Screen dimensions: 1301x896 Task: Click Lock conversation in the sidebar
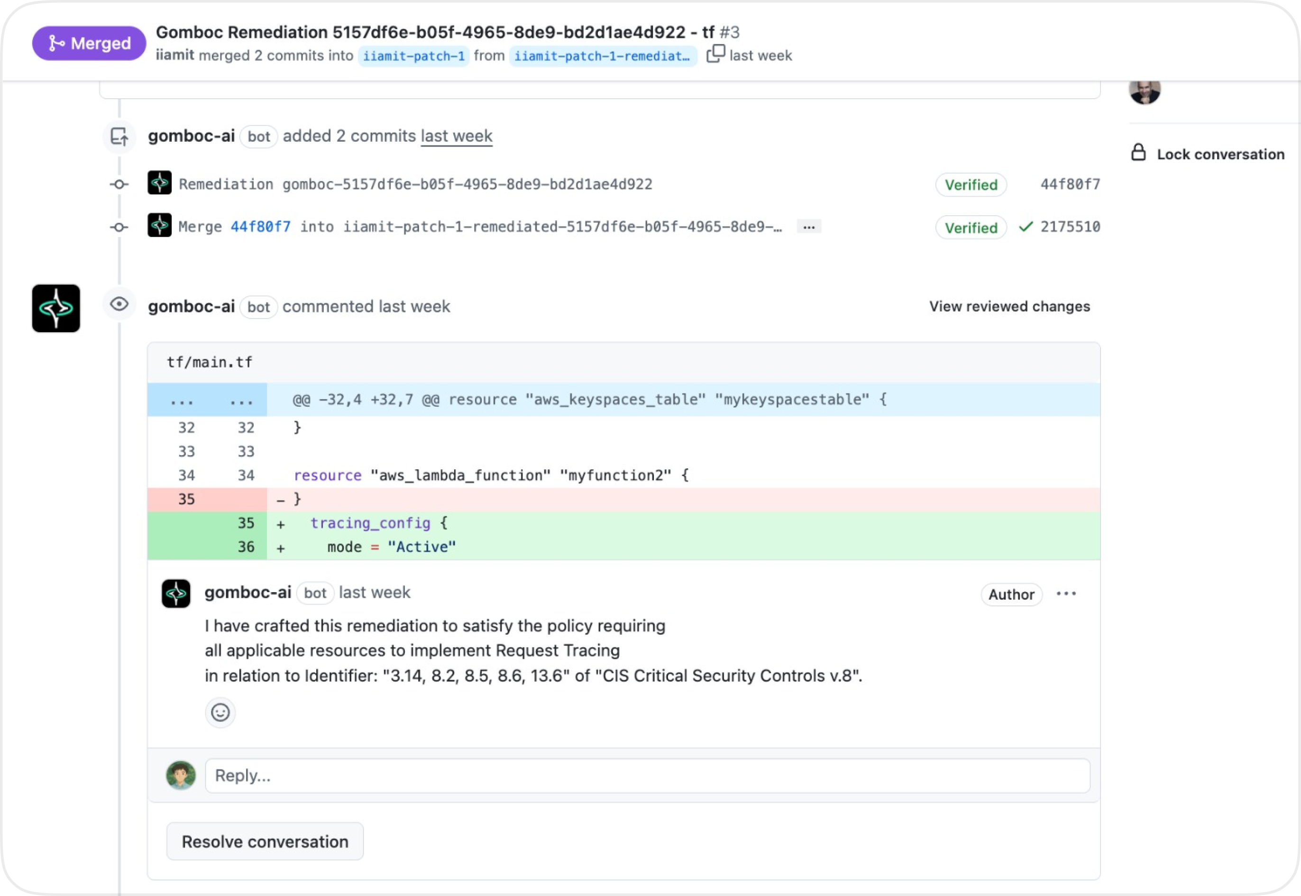click(1221, 155)
